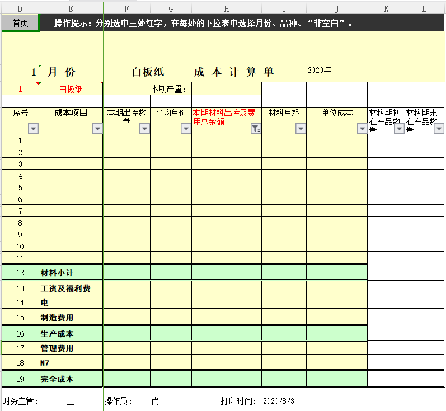Open the 单位成本 filter dropdown
This screenshot has width=446, height=411.
[362, 129]
